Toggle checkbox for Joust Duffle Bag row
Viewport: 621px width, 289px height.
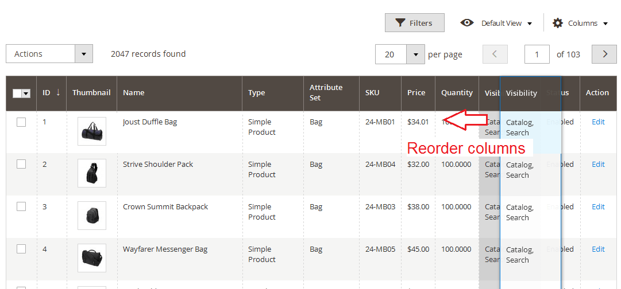(x=21, y=122)
